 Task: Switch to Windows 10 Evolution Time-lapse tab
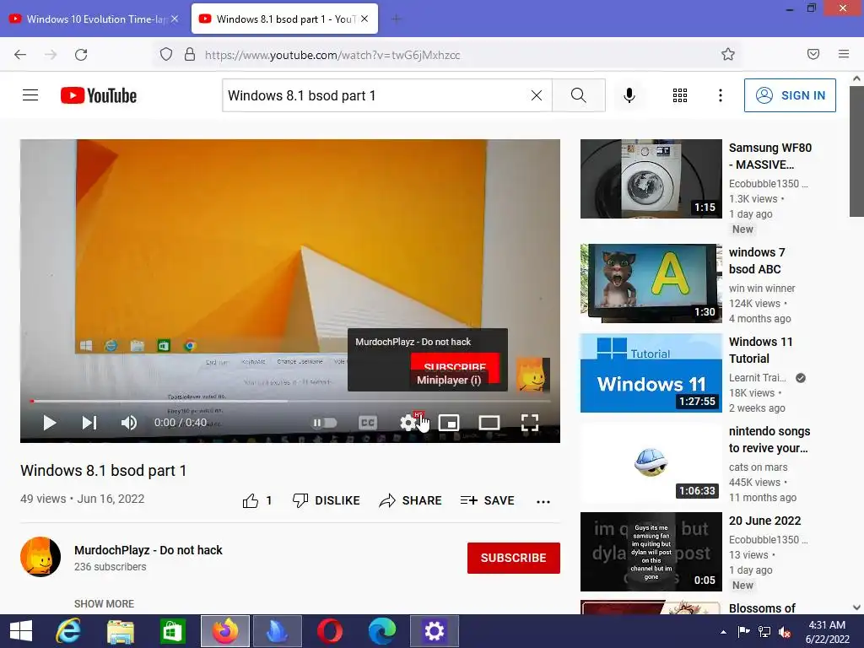pos(96,19)
